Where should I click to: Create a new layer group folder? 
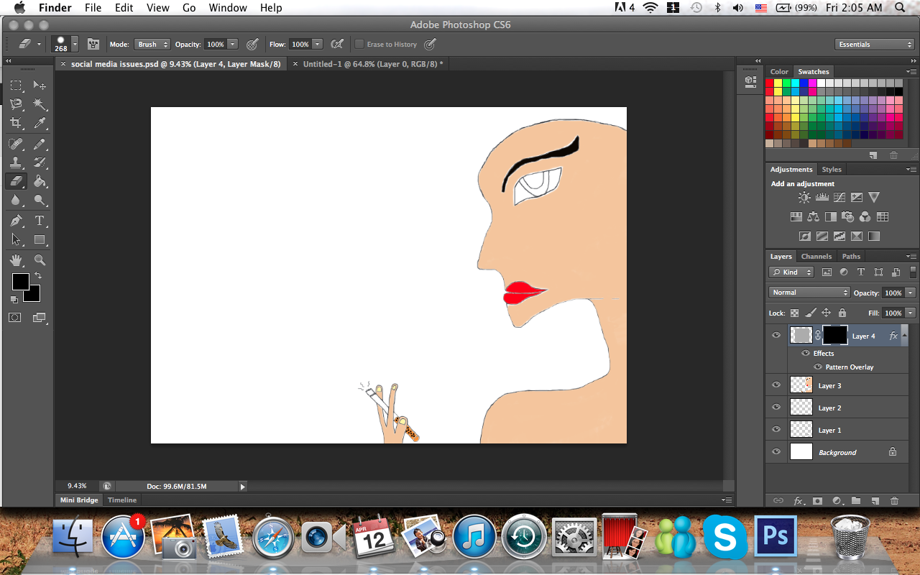[855, 500]
